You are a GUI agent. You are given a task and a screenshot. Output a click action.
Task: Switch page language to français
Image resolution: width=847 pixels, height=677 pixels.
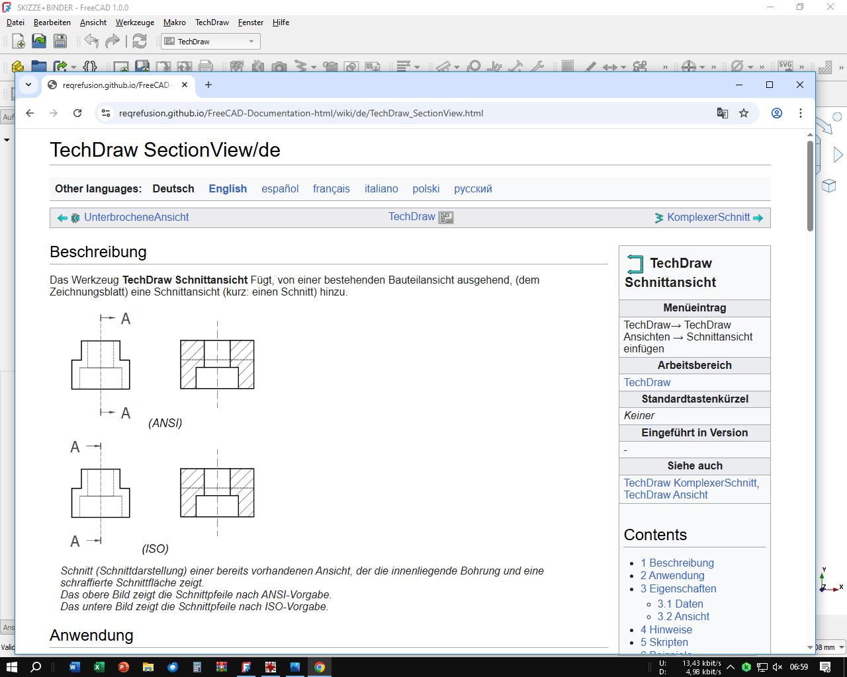332,188
